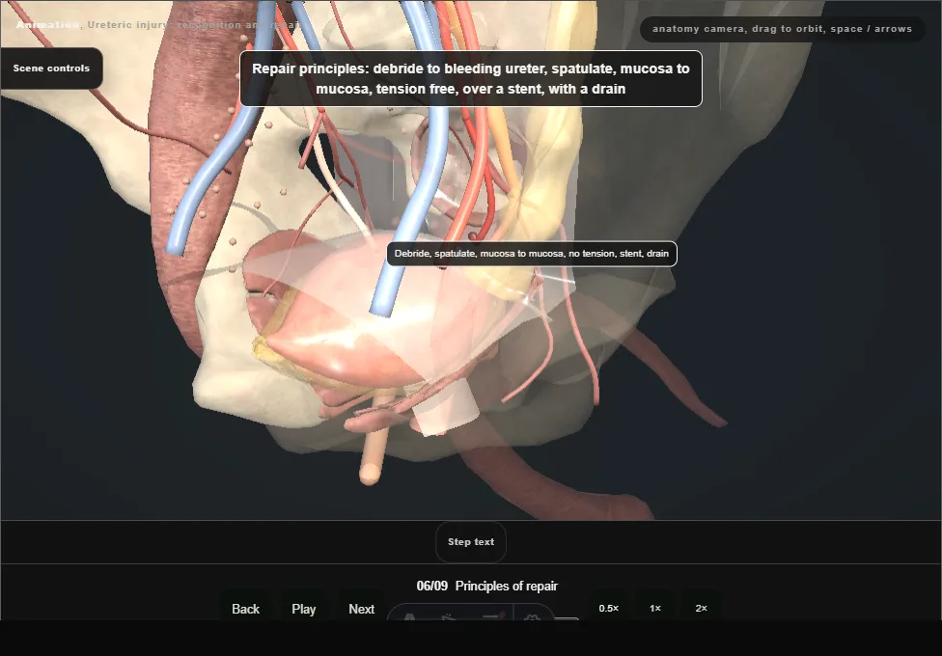942x656 pixels.
Task: Click the 'anatomy camera, drag to orbit' hint
Action: point(782,29)
